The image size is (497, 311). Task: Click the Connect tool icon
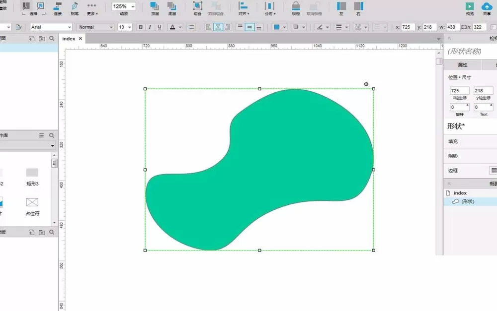click(x=58, y=8)
